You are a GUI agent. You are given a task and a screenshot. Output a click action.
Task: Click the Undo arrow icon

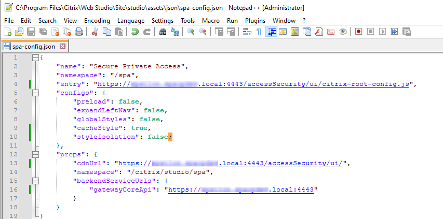coord(135,32)
